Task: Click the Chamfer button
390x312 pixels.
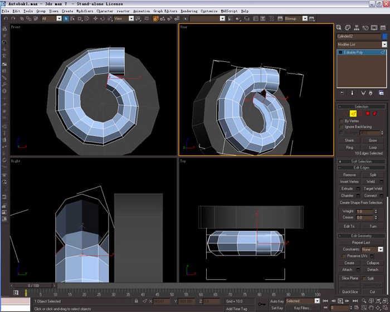Action: coord(347,196)
